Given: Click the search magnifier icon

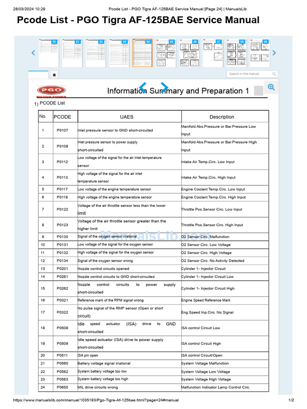Looking at the screenshot, I should (274, 74).
